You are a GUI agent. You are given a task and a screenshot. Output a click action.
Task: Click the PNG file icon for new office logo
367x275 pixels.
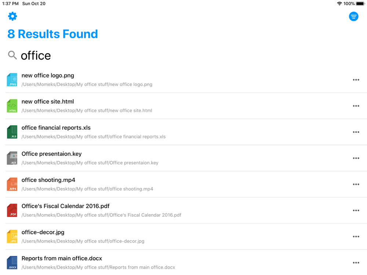(12, 80)
